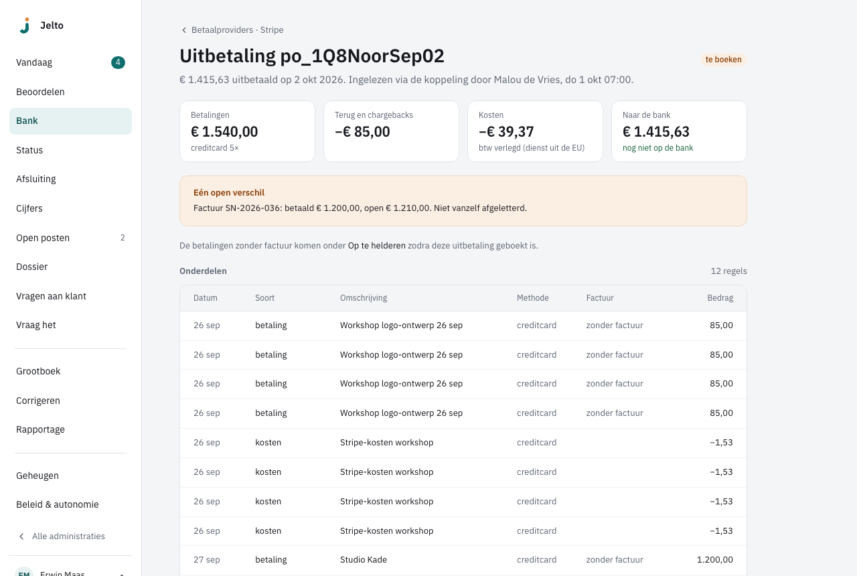Click the Jelto logo icon
This screenshot has height=576, width=857.
click(25, 25)
